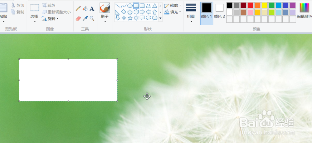
Task: Choose the Rounded rectangular callout shape
Action: [142, 18]
